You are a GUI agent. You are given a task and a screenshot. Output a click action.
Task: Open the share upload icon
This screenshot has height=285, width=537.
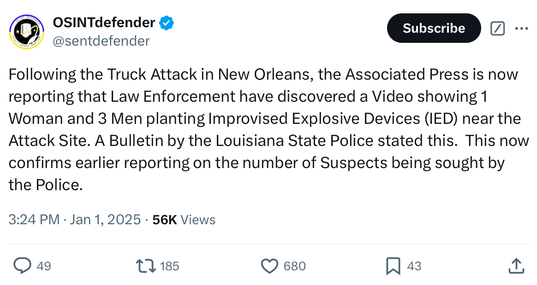coord(516,266)
